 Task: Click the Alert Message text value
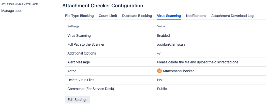point(198,62)
